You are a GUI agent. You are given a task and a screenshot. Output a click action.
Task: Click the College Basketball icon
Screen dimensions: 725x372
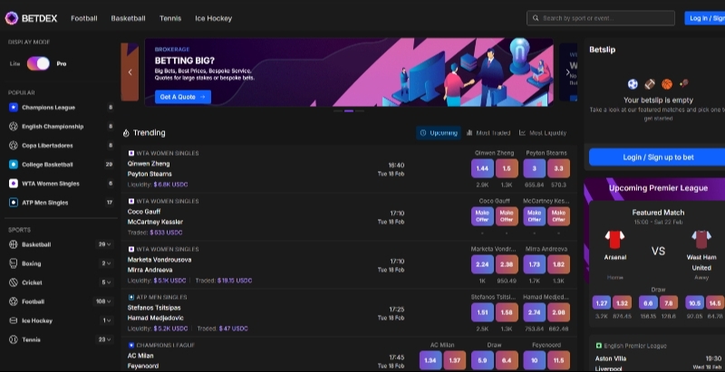click(x=14, y=165)
